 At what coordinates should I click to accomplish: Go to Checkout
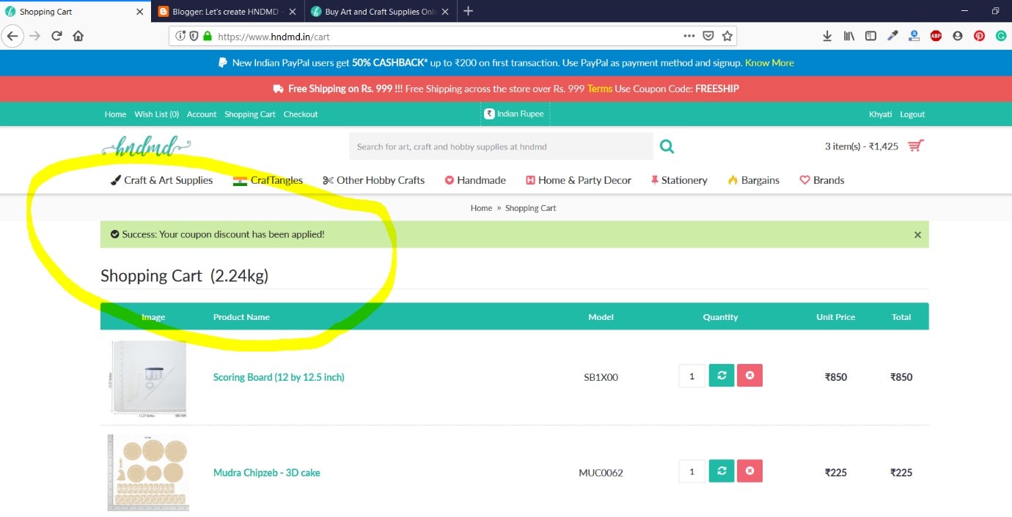[x=301, y=114]
